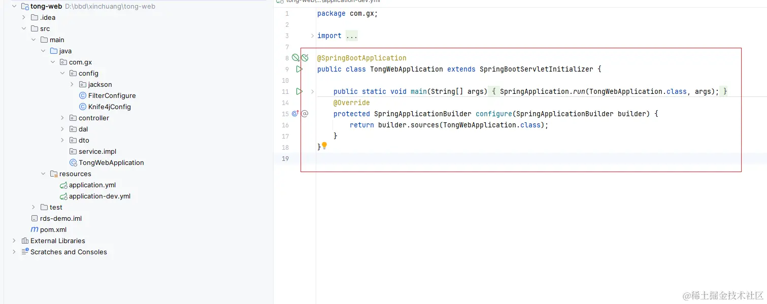Click the Scratches and Consoles icon
Screen dimensions: 767x304
(x=25, y=252)
